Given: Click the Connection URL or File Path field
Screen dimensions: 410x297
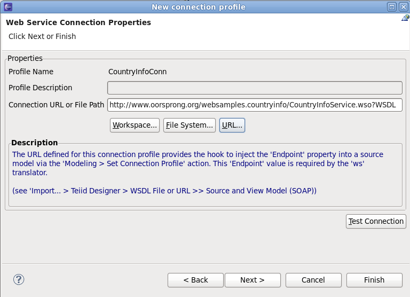Looking at the screenshot, I should (x=255, y=105).
